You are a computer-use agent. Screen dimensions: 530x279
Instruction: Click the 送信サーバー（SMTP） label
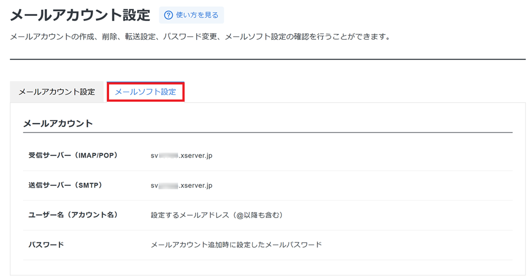[x=65, y=185]
